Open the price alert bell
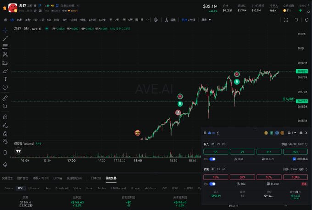Image resolution: width=312 pixels, height=210 pixels. coord(296,20)
